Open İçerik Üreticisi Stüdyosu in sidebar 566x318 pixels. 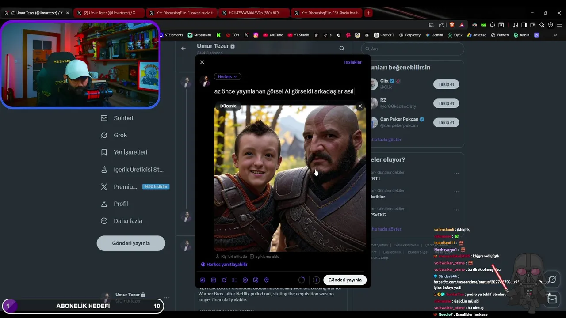click(132, 170)
